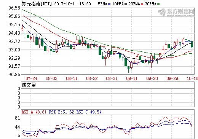Click the black 10PMA legend color marker
The width and height of the screenshot is (198, 139).
(x=126, y=4)
